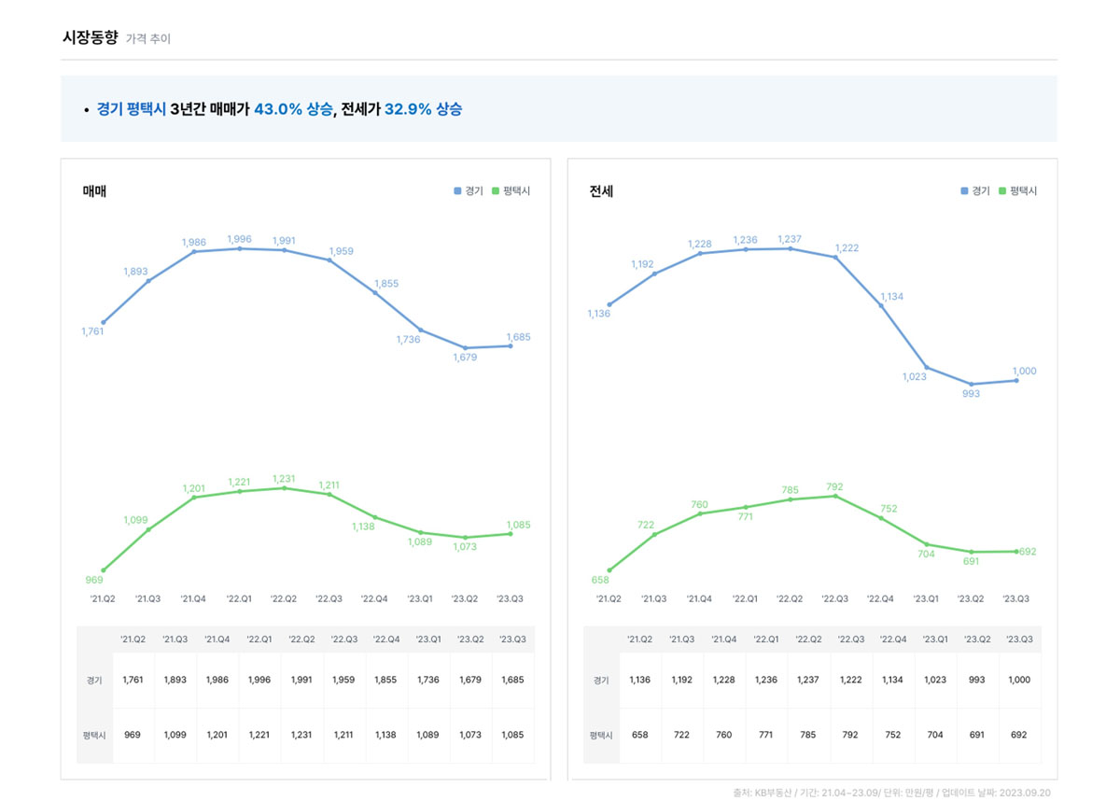Click the 969 label on the 매매 chart
Screen dimensions: 1120x801
(x=92, y=580)
